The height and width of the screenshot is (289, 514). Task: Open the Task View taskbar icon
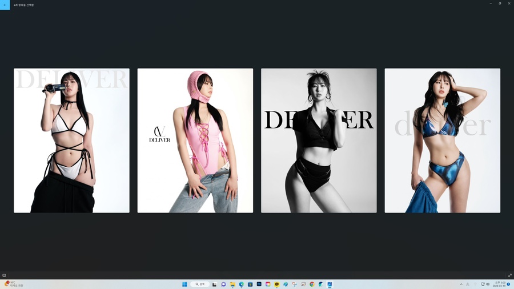click(x=215, y=284)
